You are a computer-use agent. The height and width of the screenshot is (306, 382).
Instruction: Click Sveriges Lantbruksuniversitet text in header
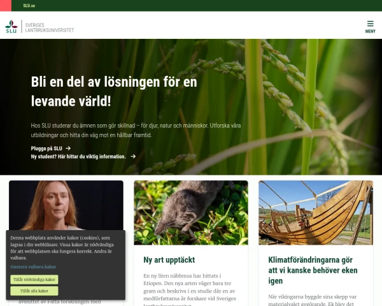pyautogui.click(x=50, y=27)
